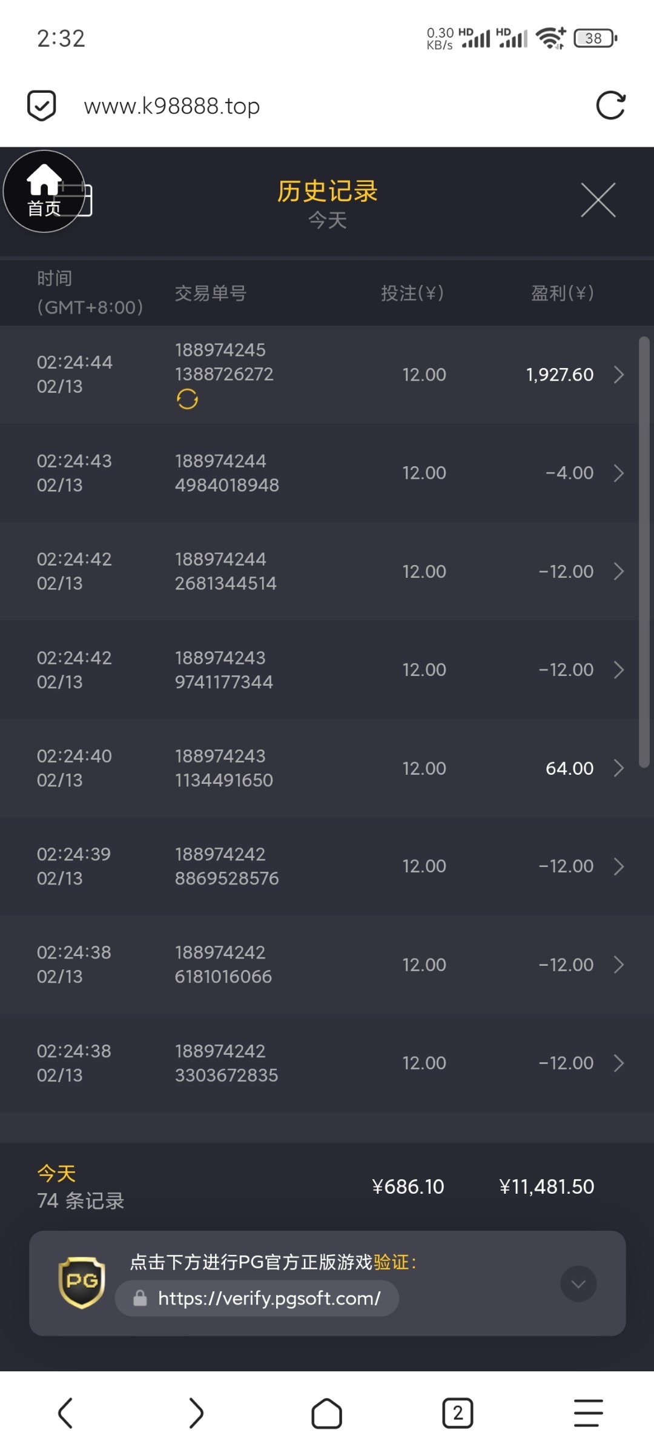The width and height of the screenshot is (654, 1455).
Task: Tap the site security shield icon
Action: (42, 106)
